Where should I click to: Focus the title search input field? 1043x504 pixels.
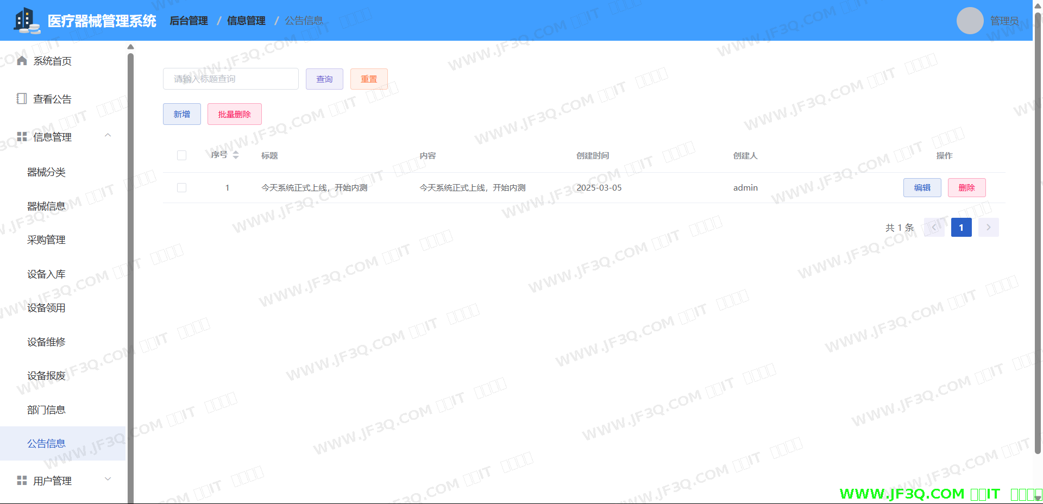(x=230, y=79)
